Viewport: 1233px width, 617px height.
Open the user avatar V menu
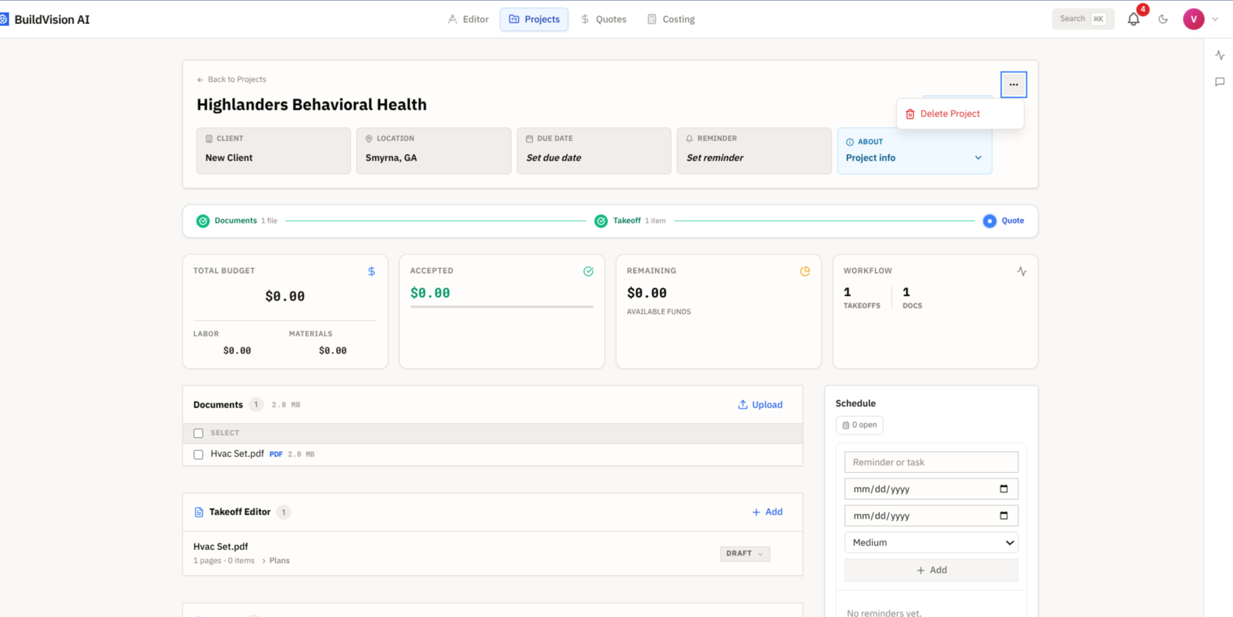[x=1194, y=19]
